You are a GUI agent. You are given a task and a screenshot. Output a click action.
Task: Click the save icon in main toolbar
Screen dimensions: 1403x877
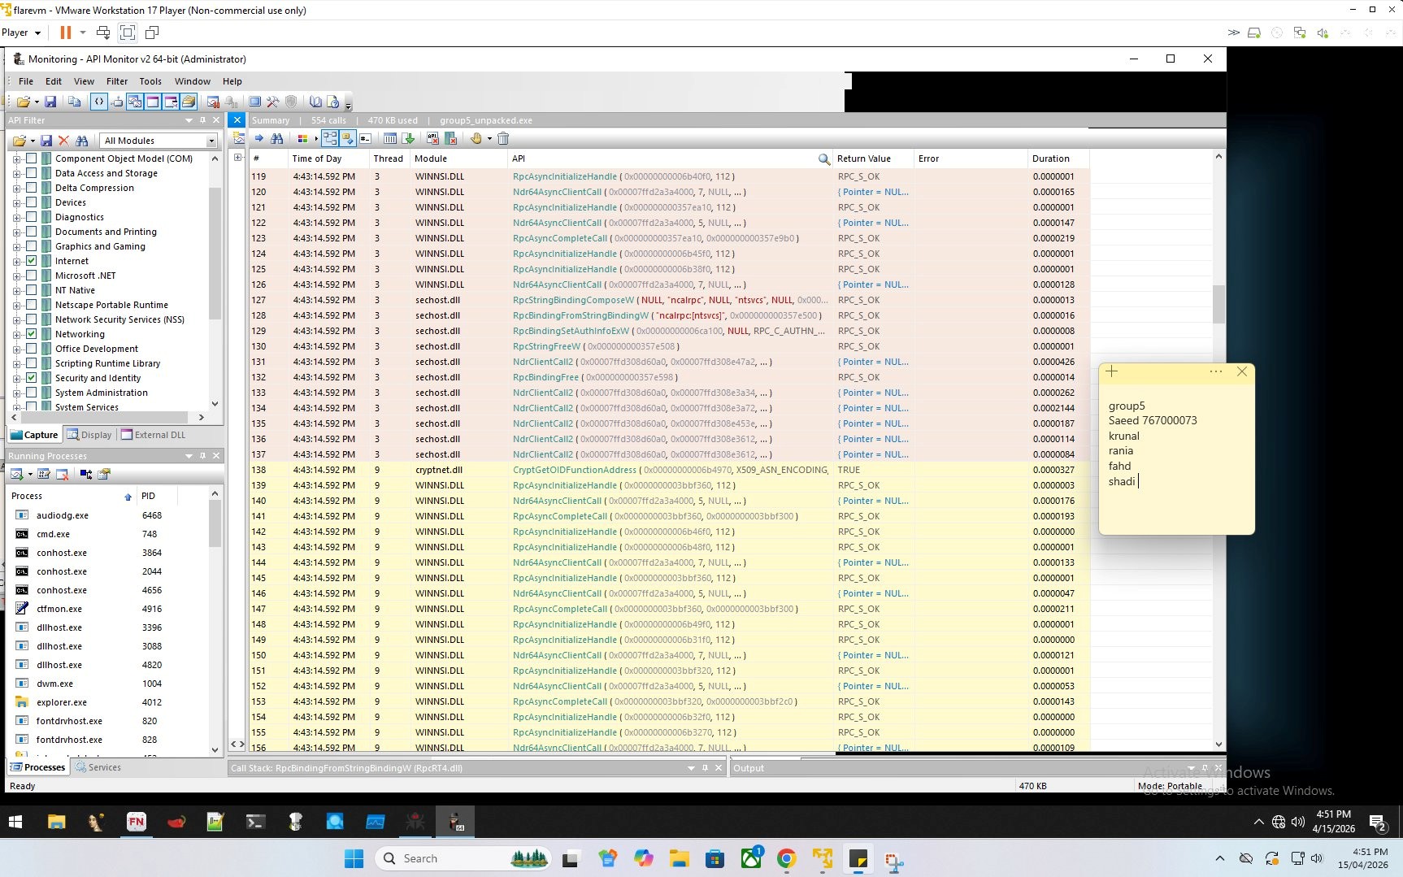point(50,102)
